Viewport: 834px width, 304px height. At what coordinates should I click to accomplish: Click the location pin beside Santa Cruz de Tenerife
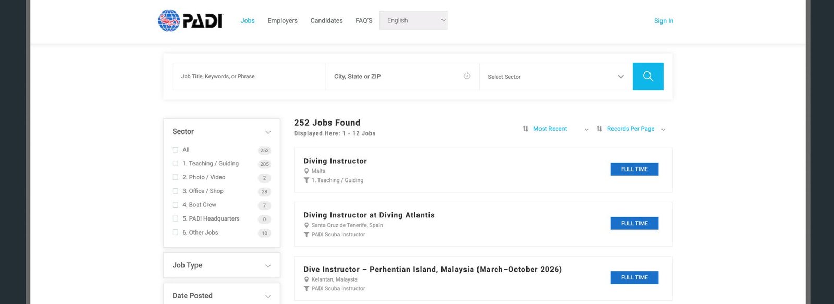(x=306, y=225)
